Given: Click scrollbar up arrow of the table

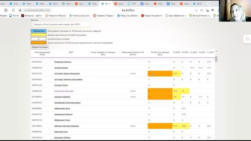Looking at the screenshot, I should 216,51.
